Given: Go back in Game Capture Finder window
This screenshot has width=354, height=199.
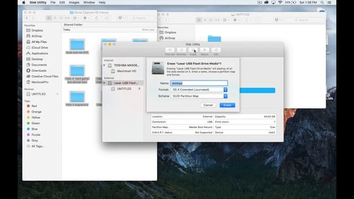Looking at the screenshot, I should (27, 18).
